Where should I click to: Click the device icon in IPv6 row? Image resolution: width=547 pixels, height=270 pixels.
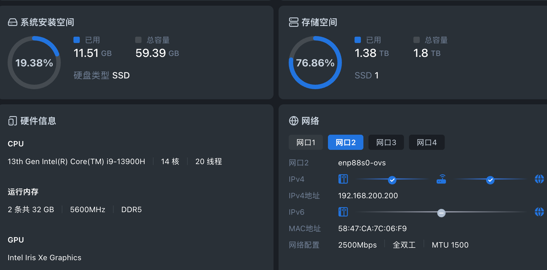[343, 212]
